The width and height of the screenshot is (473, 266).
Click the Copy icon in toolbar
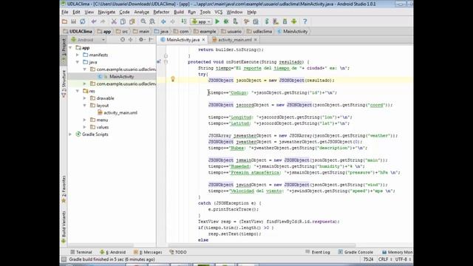(123, 21)
